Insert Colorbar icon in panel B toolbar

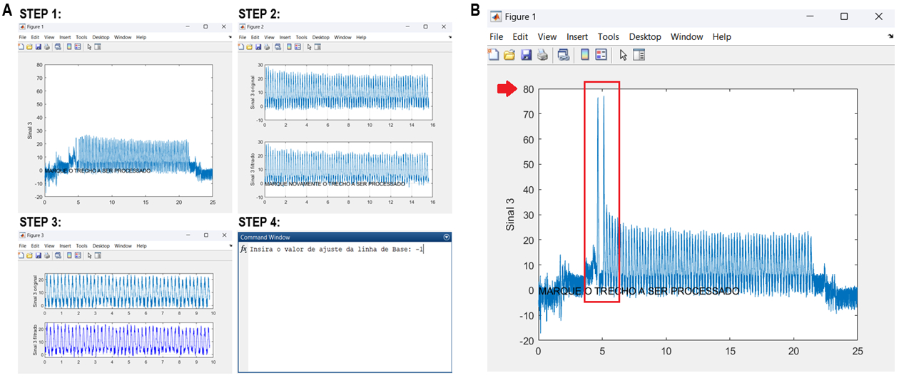coord(584,54)
